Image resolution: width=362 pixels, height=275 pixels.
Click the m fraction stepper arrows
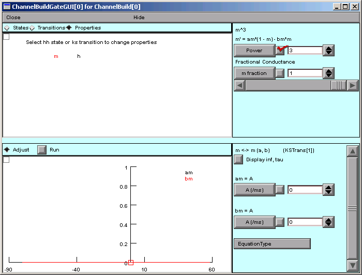tap(328, 73)
